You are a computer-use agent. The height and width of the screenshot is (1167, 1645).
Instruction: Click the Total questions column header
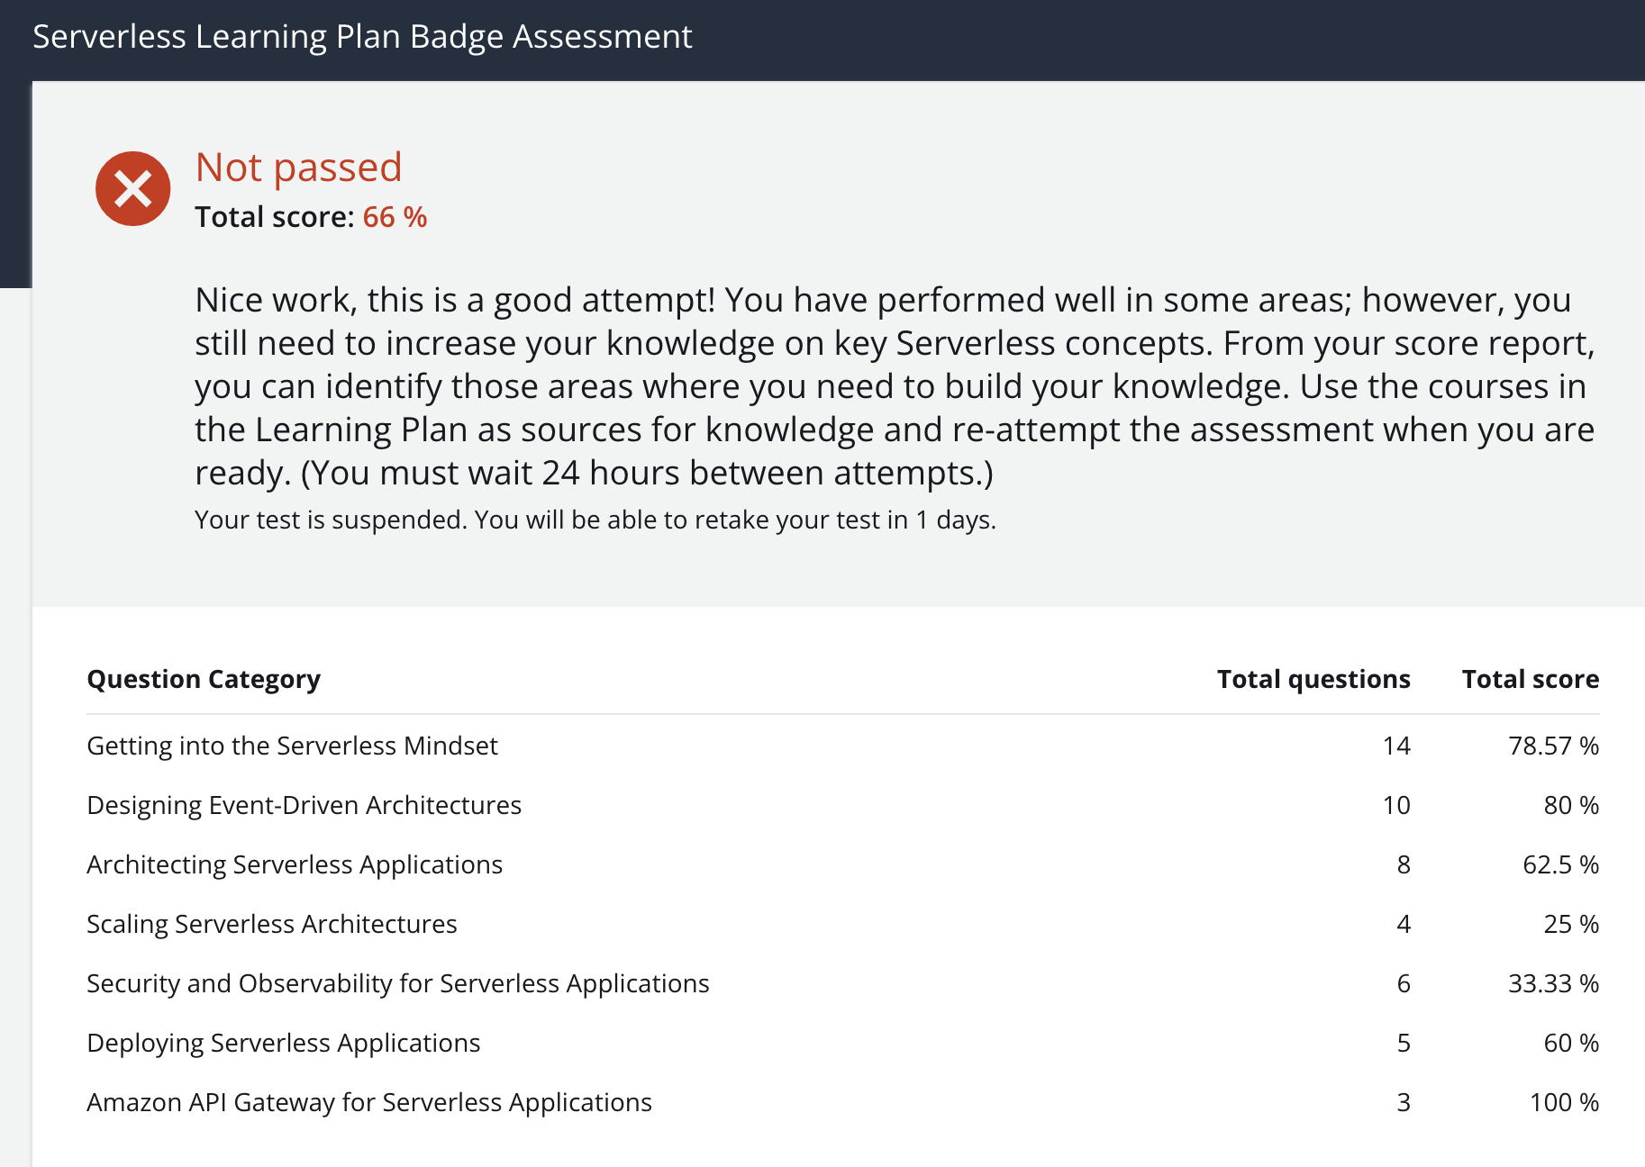click(x=1313, y=679)
